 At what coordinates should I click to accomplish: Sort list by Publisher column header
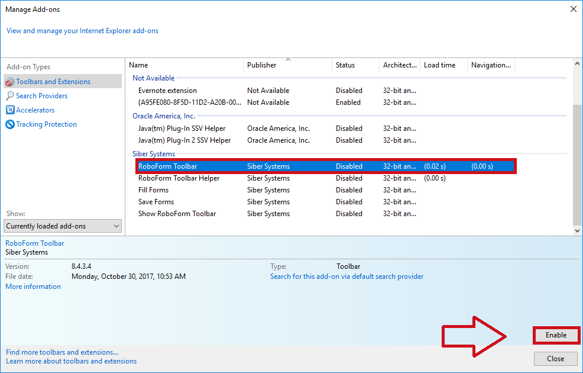pos(287,65)
